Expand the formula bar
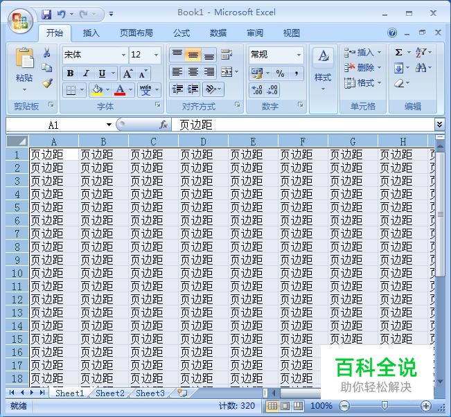 click(x=439, y=125)
